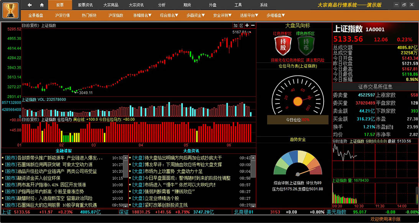Image resolution: width=419 pixels, height=223 pixels.
Task: Open the 热门板块 view
Action: click(x=89, y=15)
